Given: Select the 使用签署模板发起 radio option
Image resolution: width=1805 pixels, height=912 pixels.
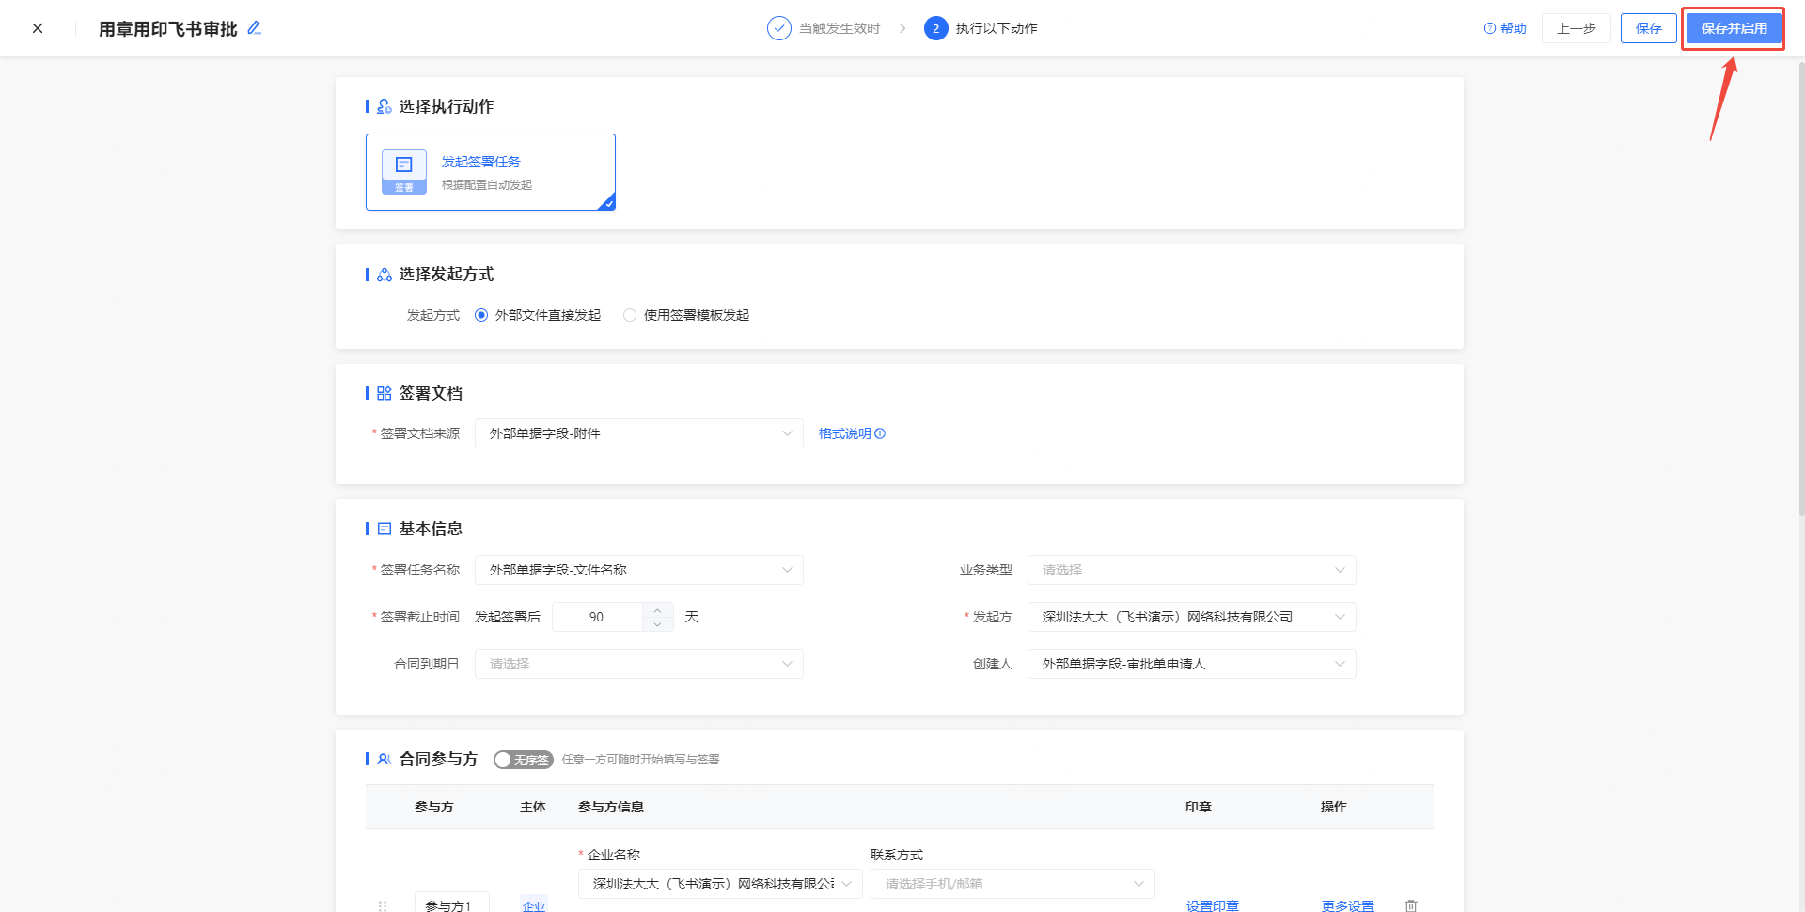Looking at the screenshot, I should (630, 315).
